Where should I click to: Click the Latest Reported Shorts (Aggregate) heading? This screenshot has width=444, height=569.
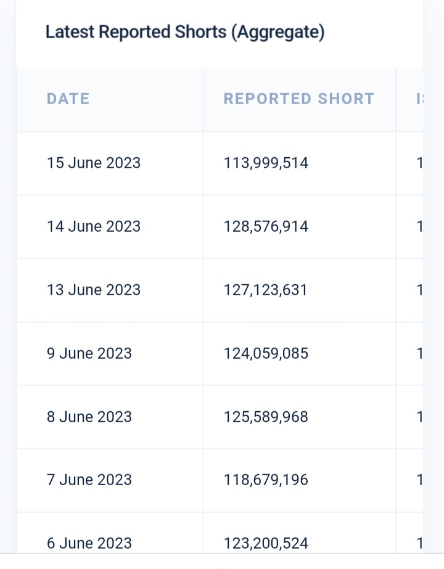185,32
